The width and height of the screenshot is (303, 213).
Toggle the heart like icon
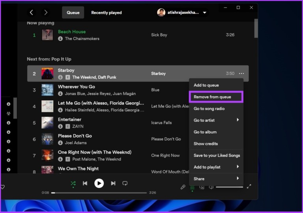(2, 187)
